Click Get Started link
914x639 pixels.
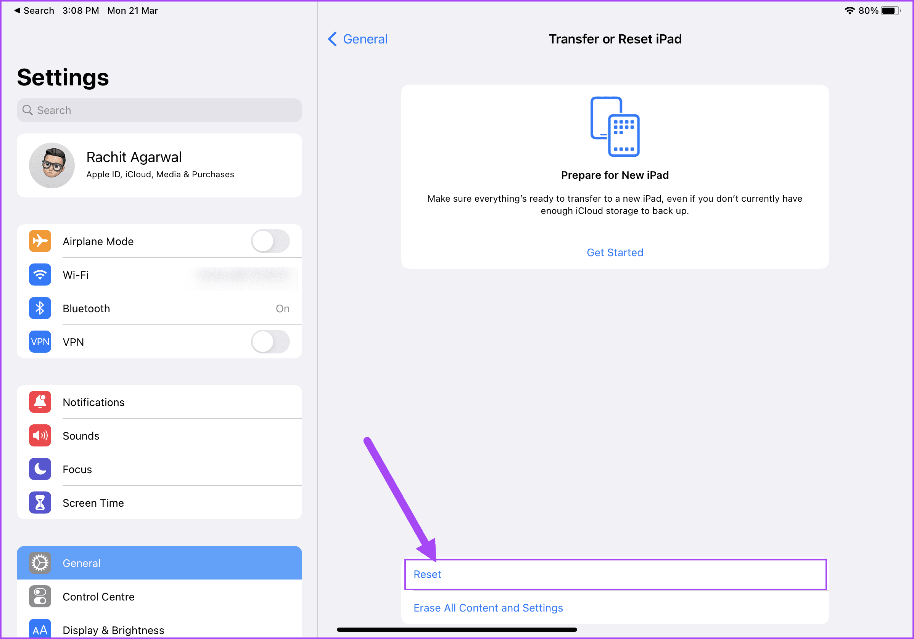pyautogui.click(x=615, y=253)
